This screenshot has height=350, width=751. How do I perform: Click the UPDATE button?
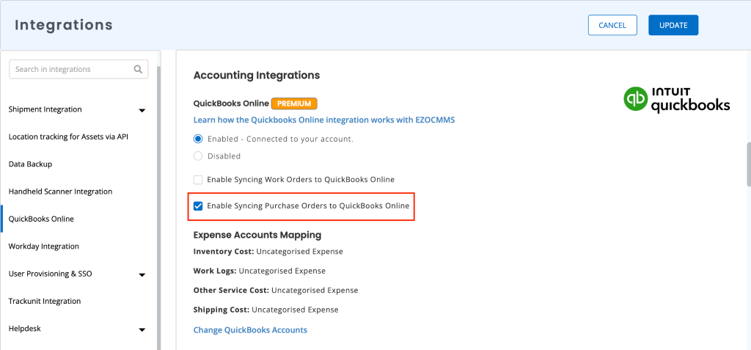pos(673,26)
